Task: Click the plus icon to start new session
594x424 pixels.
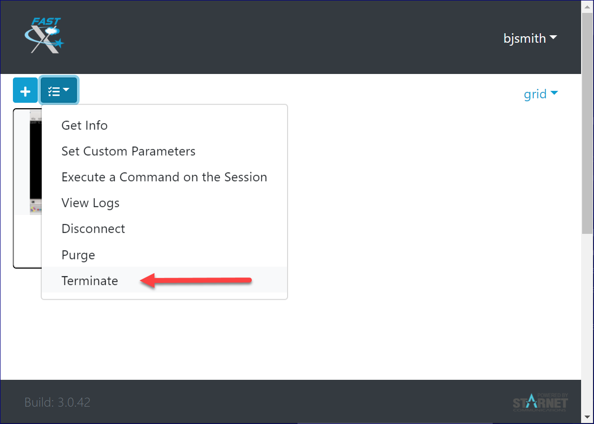Action: [x=25, y=91]
